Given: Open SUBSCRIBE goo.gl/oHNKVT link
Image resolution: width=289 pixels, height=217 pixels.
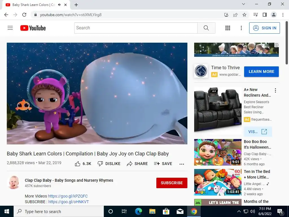Looking at the screenshot, I should [69, 202].
